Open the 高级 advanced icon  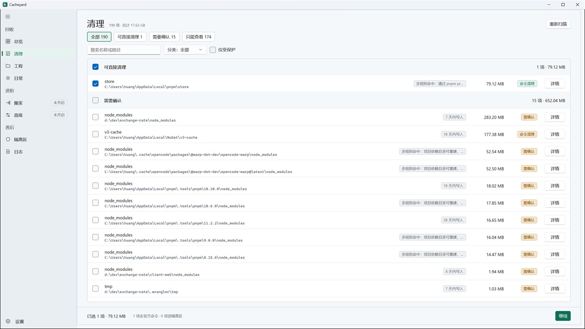click(x=8, y=115)
